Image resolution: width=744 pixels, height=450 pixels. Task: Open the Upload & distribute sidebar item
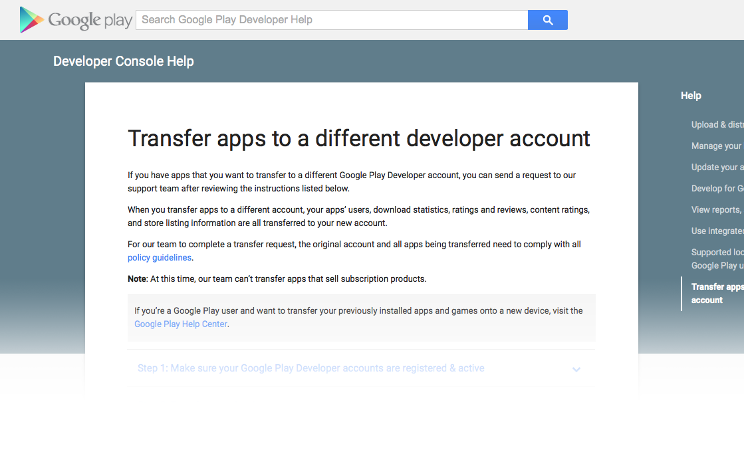(717, 125)
